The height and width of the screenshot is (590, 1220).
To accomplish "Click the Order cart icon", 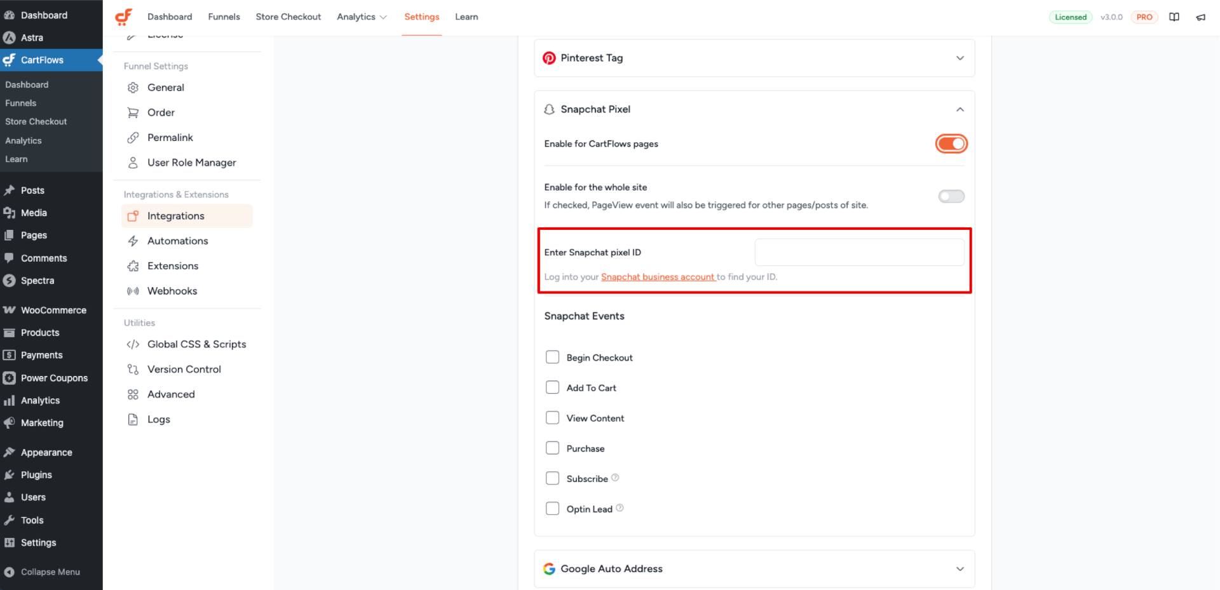I will 133,112.
